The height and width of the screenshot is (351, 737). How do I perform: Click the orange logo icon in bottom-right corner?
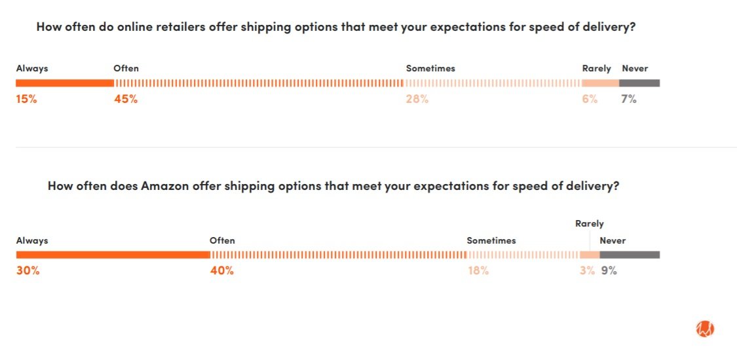[x=705, y=329]
